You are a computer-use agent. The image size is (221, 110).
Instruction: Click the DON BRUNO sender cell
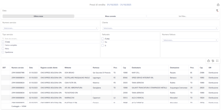[x=77, y=73]
